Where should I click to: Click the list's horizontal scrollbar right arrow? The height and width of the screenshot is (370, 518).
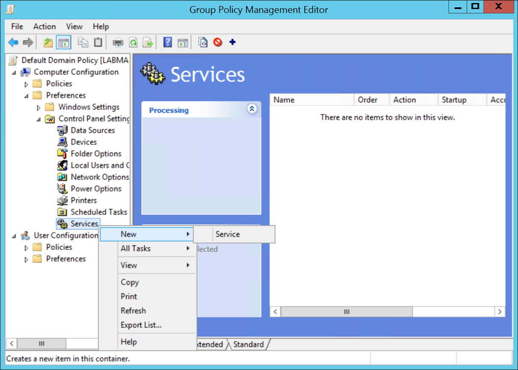coord(500,312)
